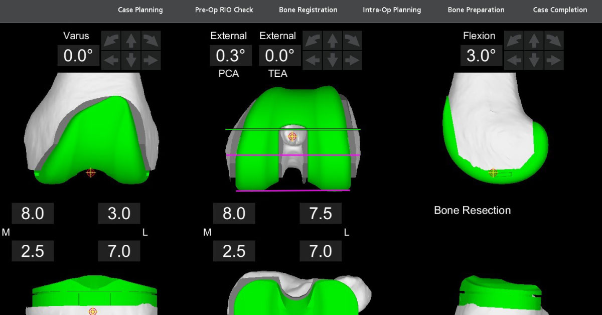Open the Pre-Op RIO Check tab
Viewport: 602px width, 315px height.
coord(224,10)
